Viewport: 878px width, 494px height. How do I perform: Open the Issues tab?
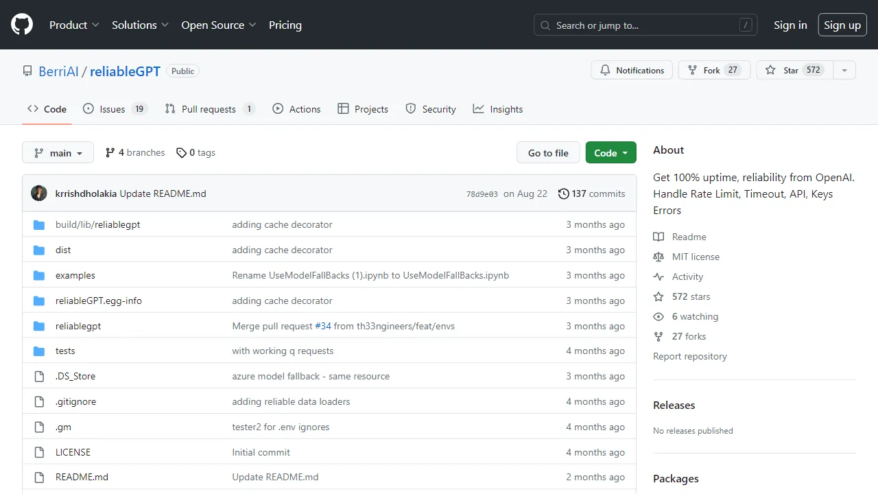pos(115,109)
